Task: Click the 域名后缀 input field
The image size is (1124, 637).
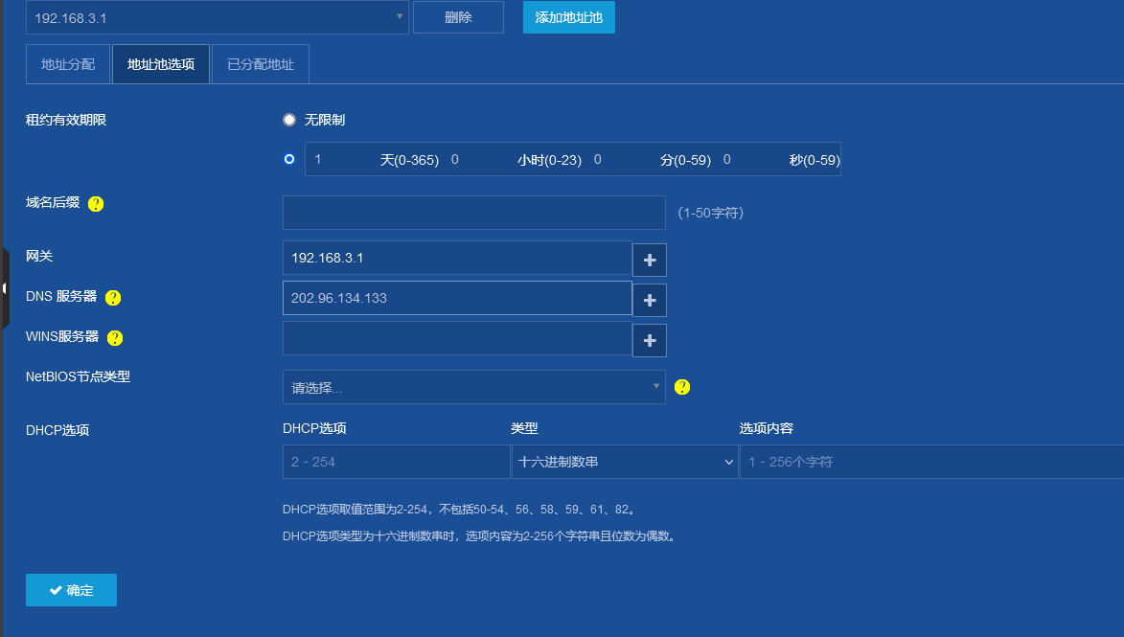Action: point(473,213)
